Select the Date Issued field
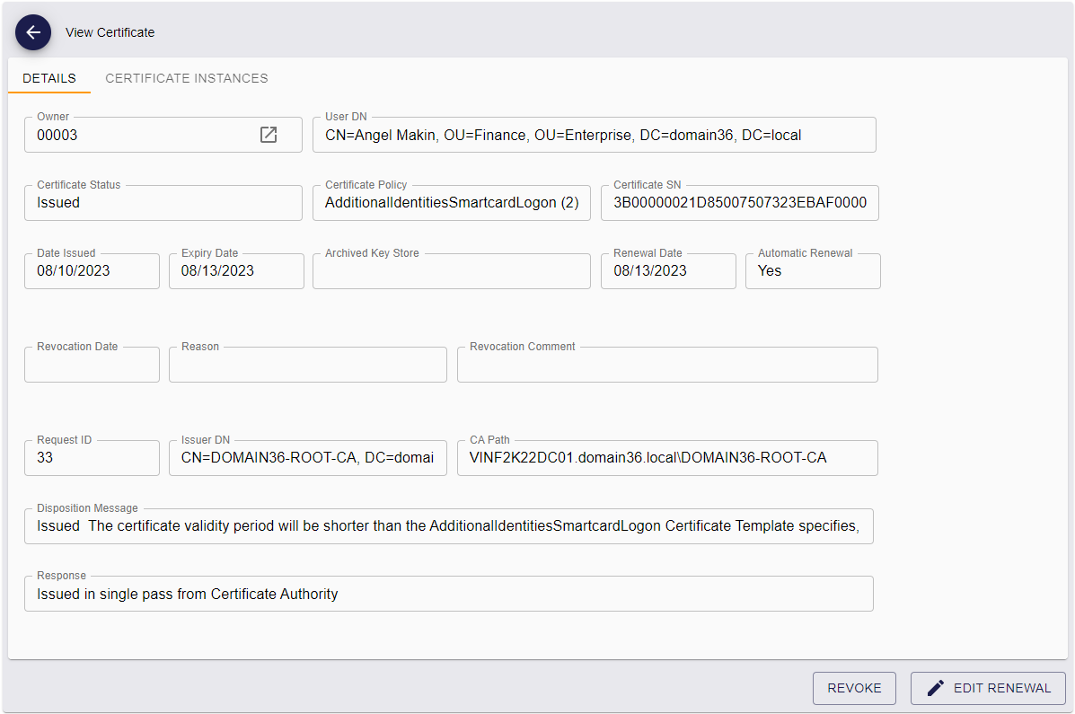1075x714 pixels. [x=92, y=271]
